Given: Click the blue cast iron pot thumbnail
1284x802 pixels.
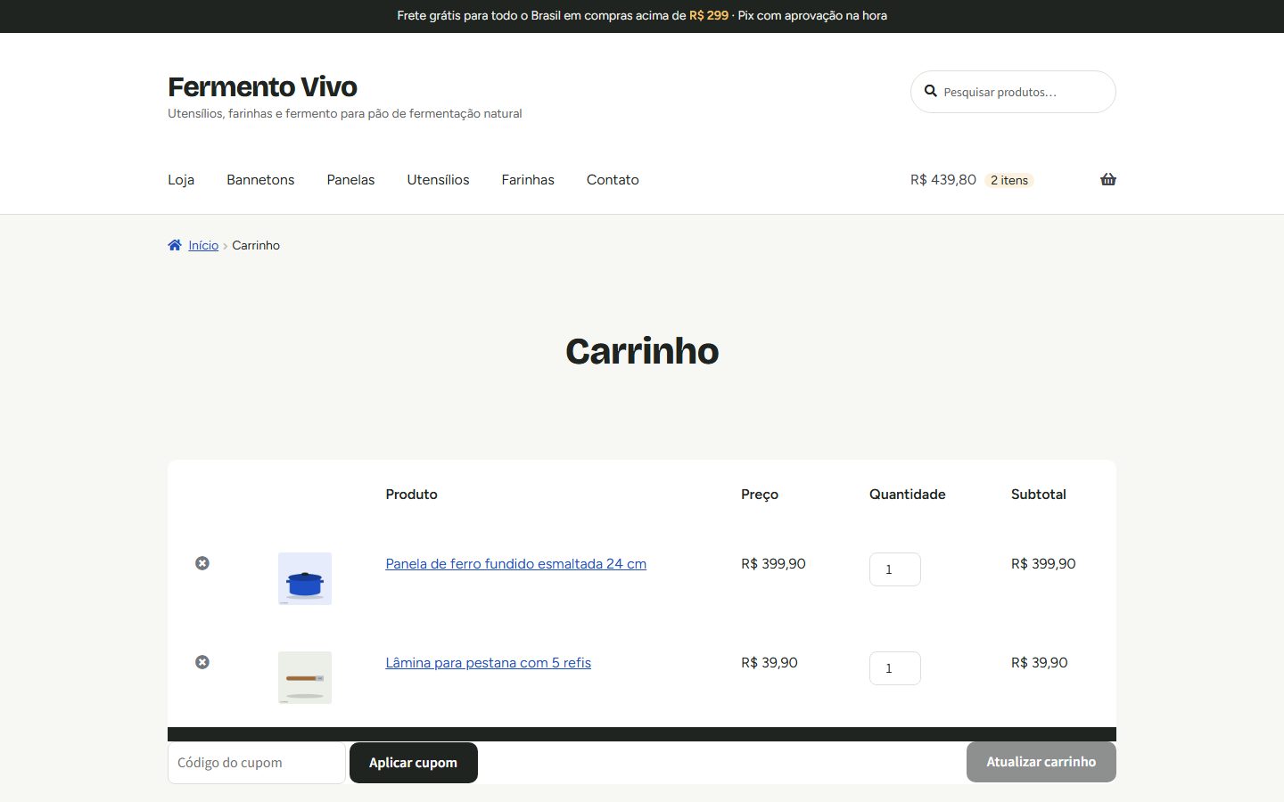Looking at the screenshot, I should [305, 578].
